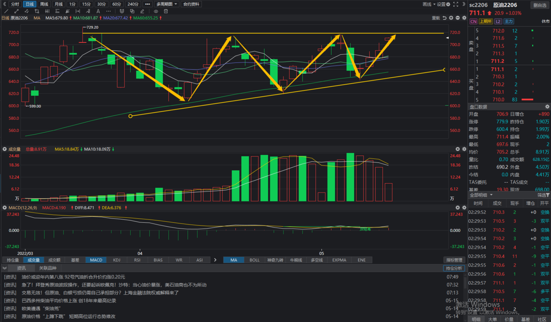Switch to 周线 weekly chart

tap(44, 4)
